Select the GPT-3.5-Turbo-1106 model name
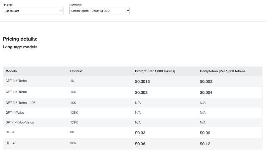 (x=20, y=103)
